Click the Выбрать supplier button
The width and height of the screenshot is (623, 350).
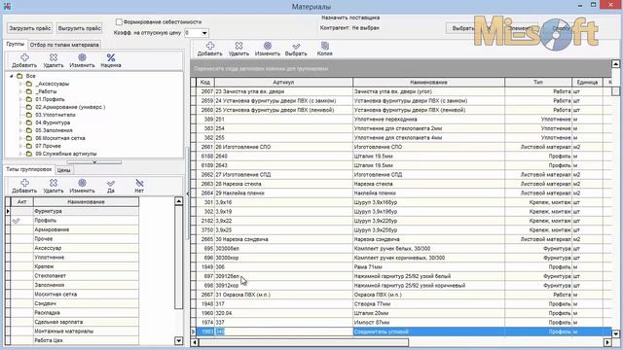(463, 28)
